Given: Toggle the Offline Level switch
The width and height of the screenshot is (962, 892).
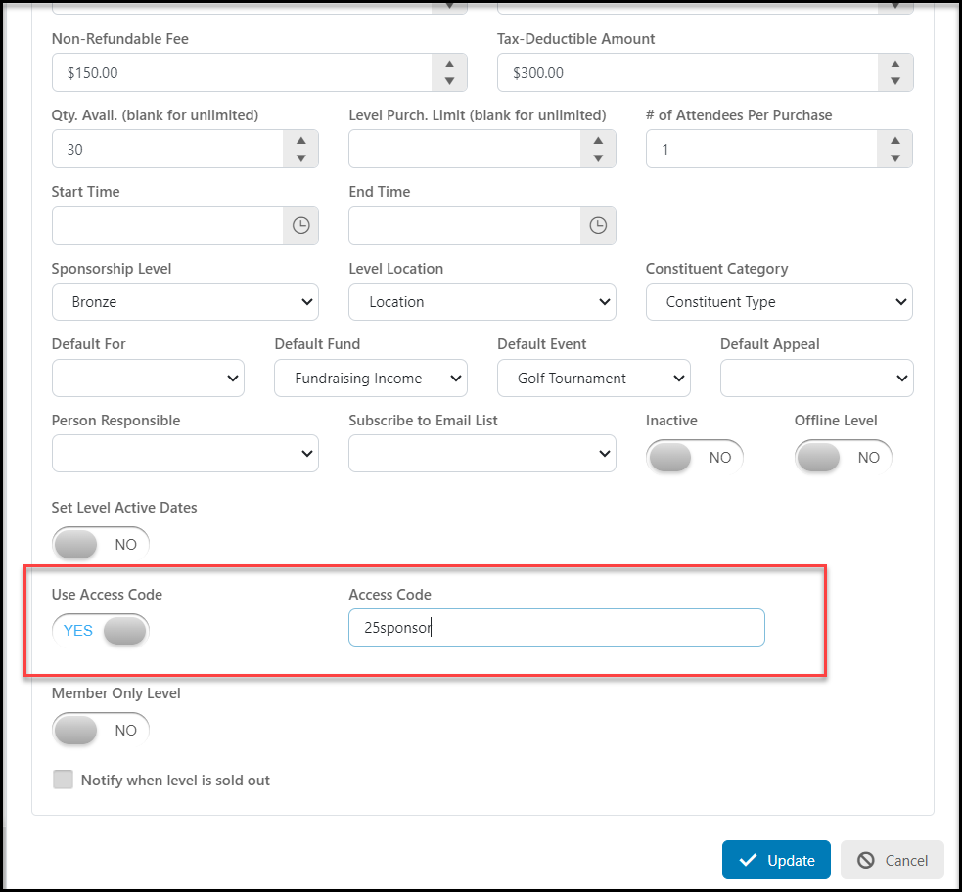Looking at the screenshot, I should pyautogui.click(x=843, y=457).
